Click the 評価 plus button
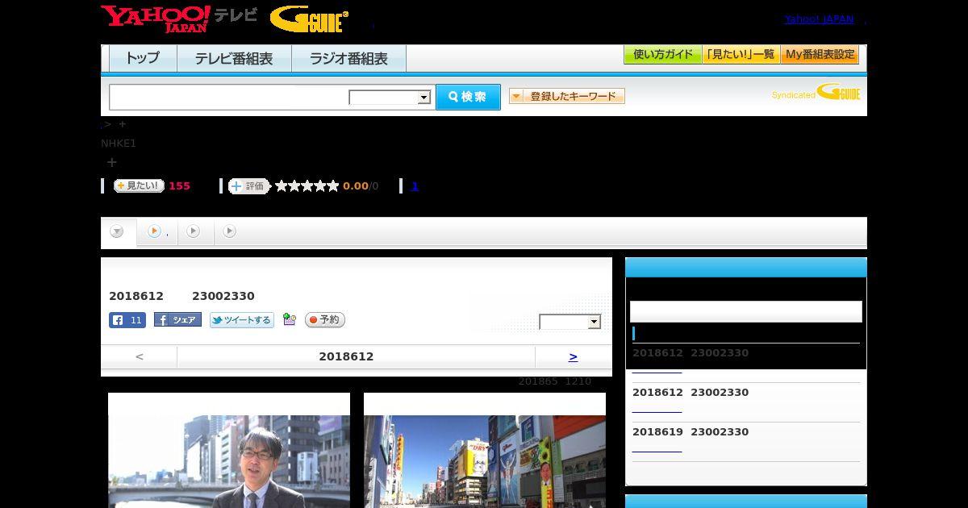This screenshot has height=508, width=968. coord(248,186)
